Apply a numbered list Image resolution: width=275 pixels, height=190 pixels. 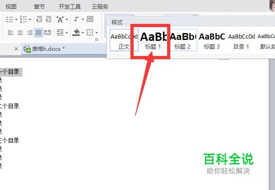[23, 19]
